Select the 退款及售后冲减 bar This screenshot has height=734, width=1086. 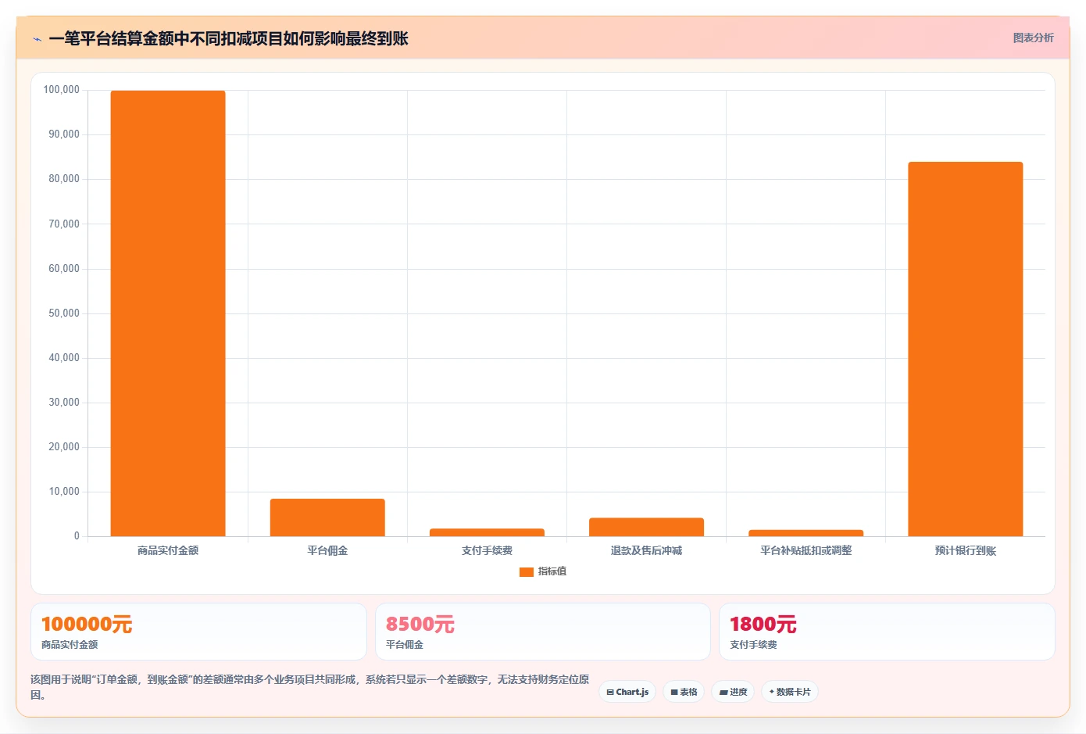tap(646, 527)
